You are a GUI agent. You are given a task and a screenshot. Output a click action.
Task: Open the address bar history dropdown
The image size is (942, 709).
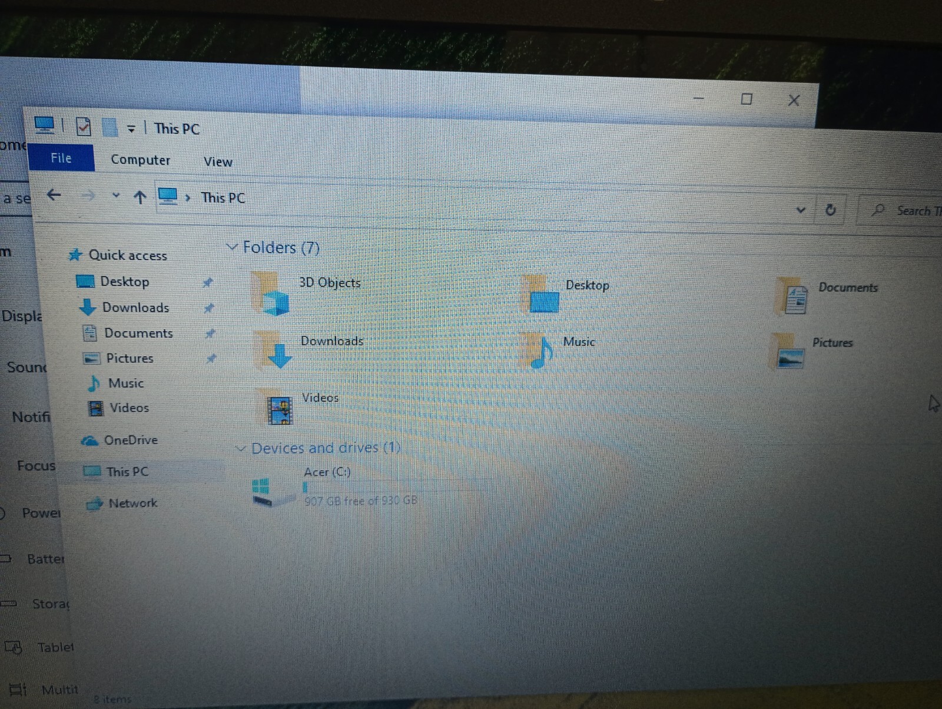(x=801, y=210)
